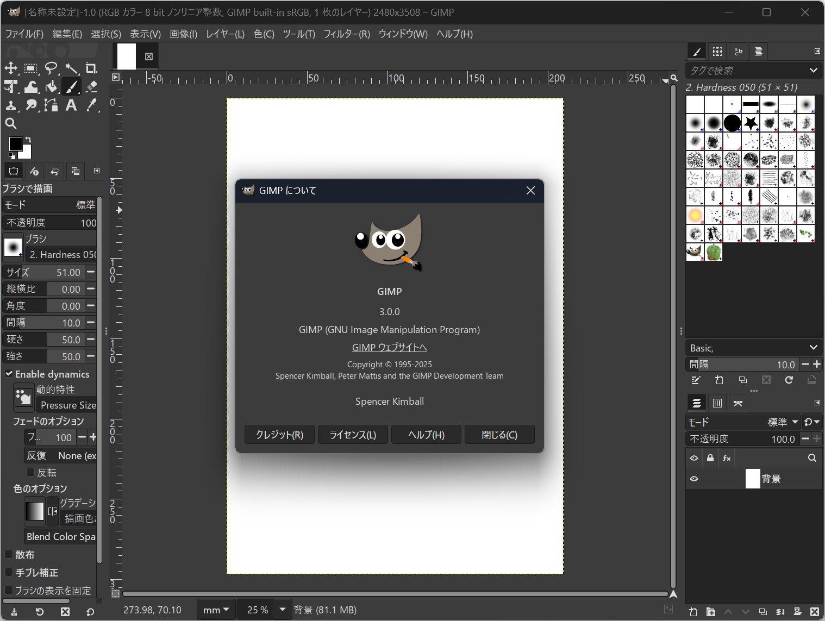Create a new brush

[720, 380]
